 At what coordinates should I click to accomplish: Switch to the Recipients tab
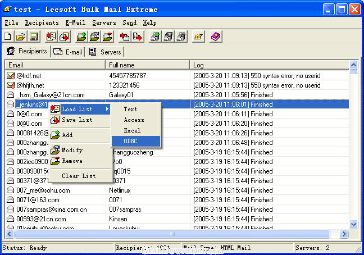[27, 51]
